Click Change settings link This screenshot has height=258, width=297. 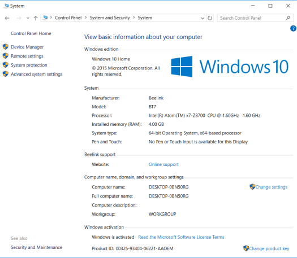coord(271,187)
